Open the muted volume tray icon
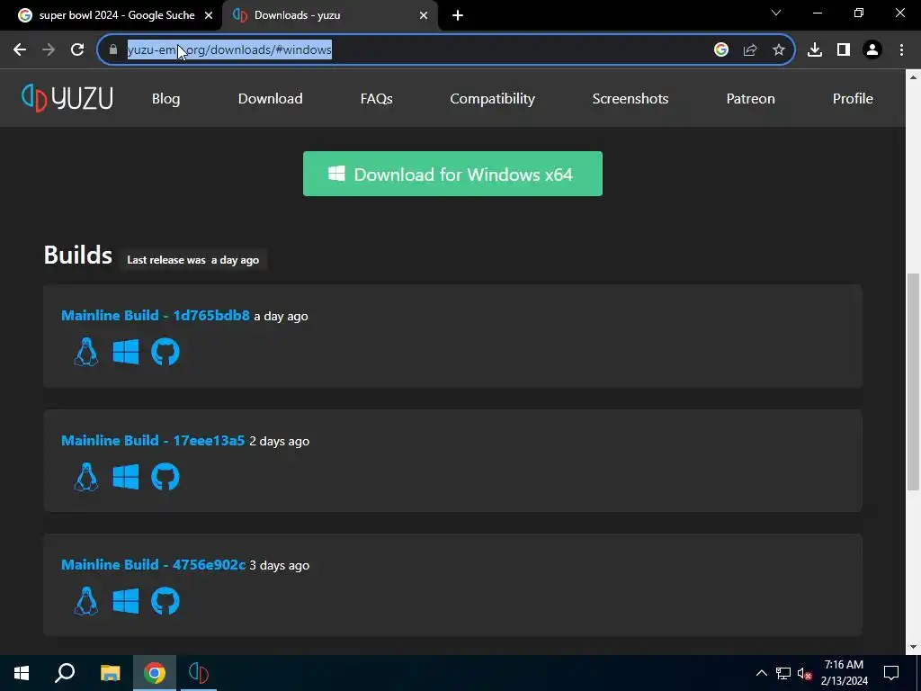This screenshot has width=921, height=691. (x=805, y=673)
